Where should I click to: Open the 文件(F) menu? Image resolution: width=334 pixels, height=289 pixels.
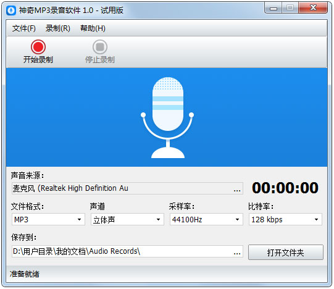(24, 28)
